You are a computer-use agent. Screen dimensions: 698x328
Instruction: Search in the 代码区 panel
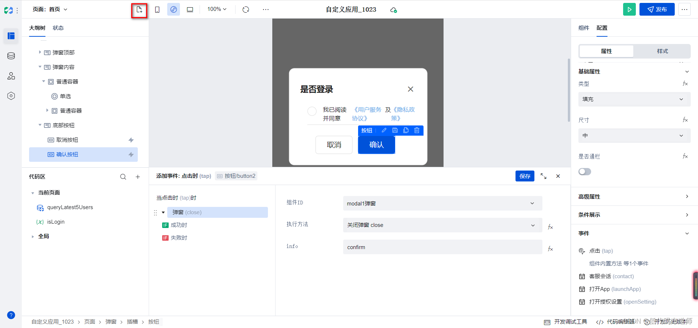(123, 177)
